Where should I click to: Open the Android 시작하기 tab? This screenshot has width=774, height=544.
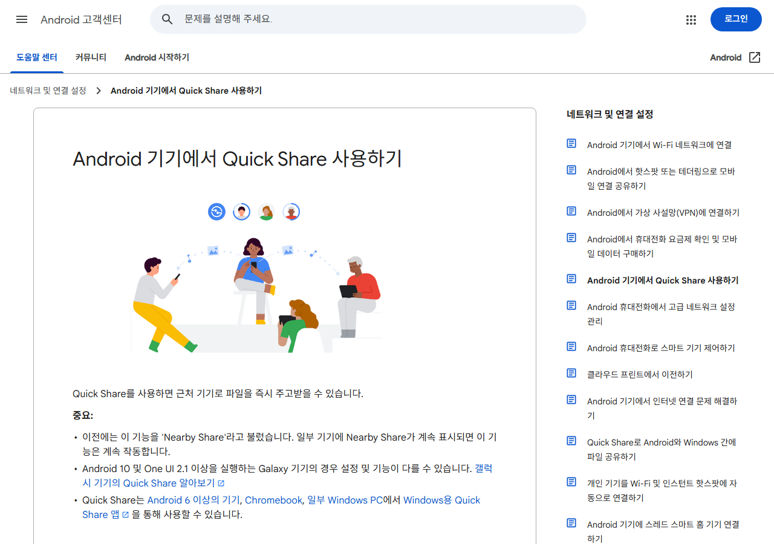[157, 57]
